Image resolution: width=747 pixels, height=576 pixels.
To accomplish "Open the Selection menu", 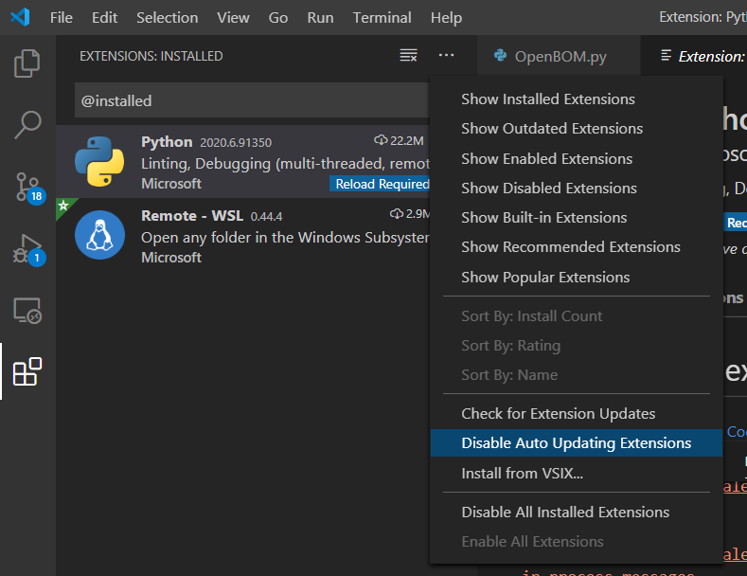I will pyautogui.click(x=168, y=18).
